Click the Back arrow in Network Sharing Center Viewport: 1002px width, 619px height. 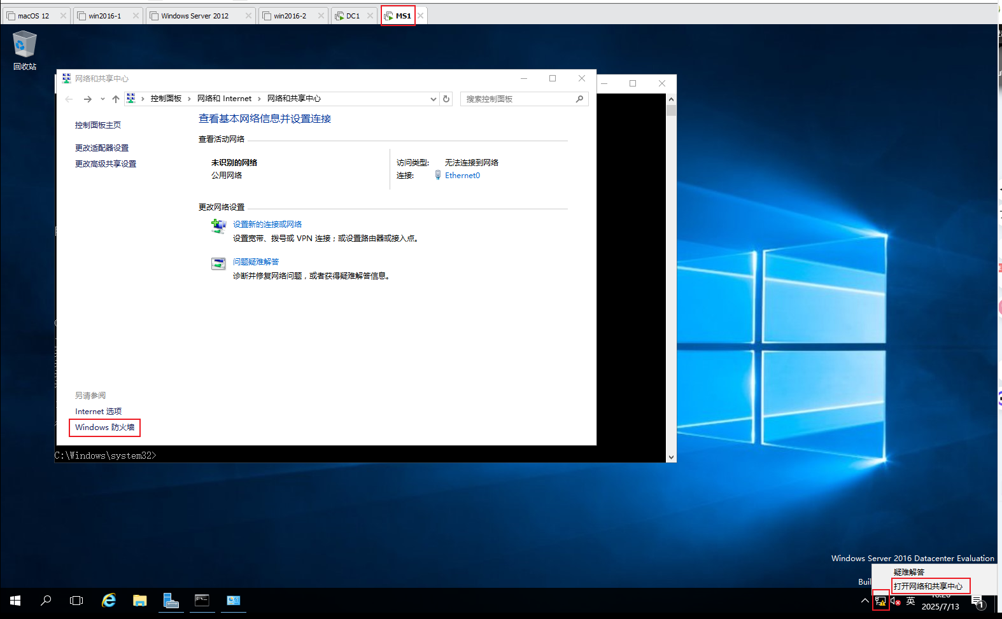pyautogui.click(x=69, y=99)
